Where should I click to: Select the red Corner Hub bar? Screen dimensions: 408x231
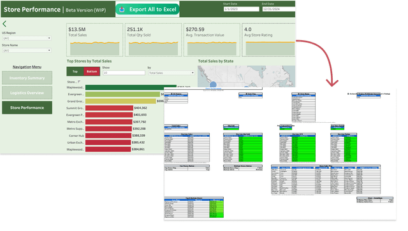[108, 136]
